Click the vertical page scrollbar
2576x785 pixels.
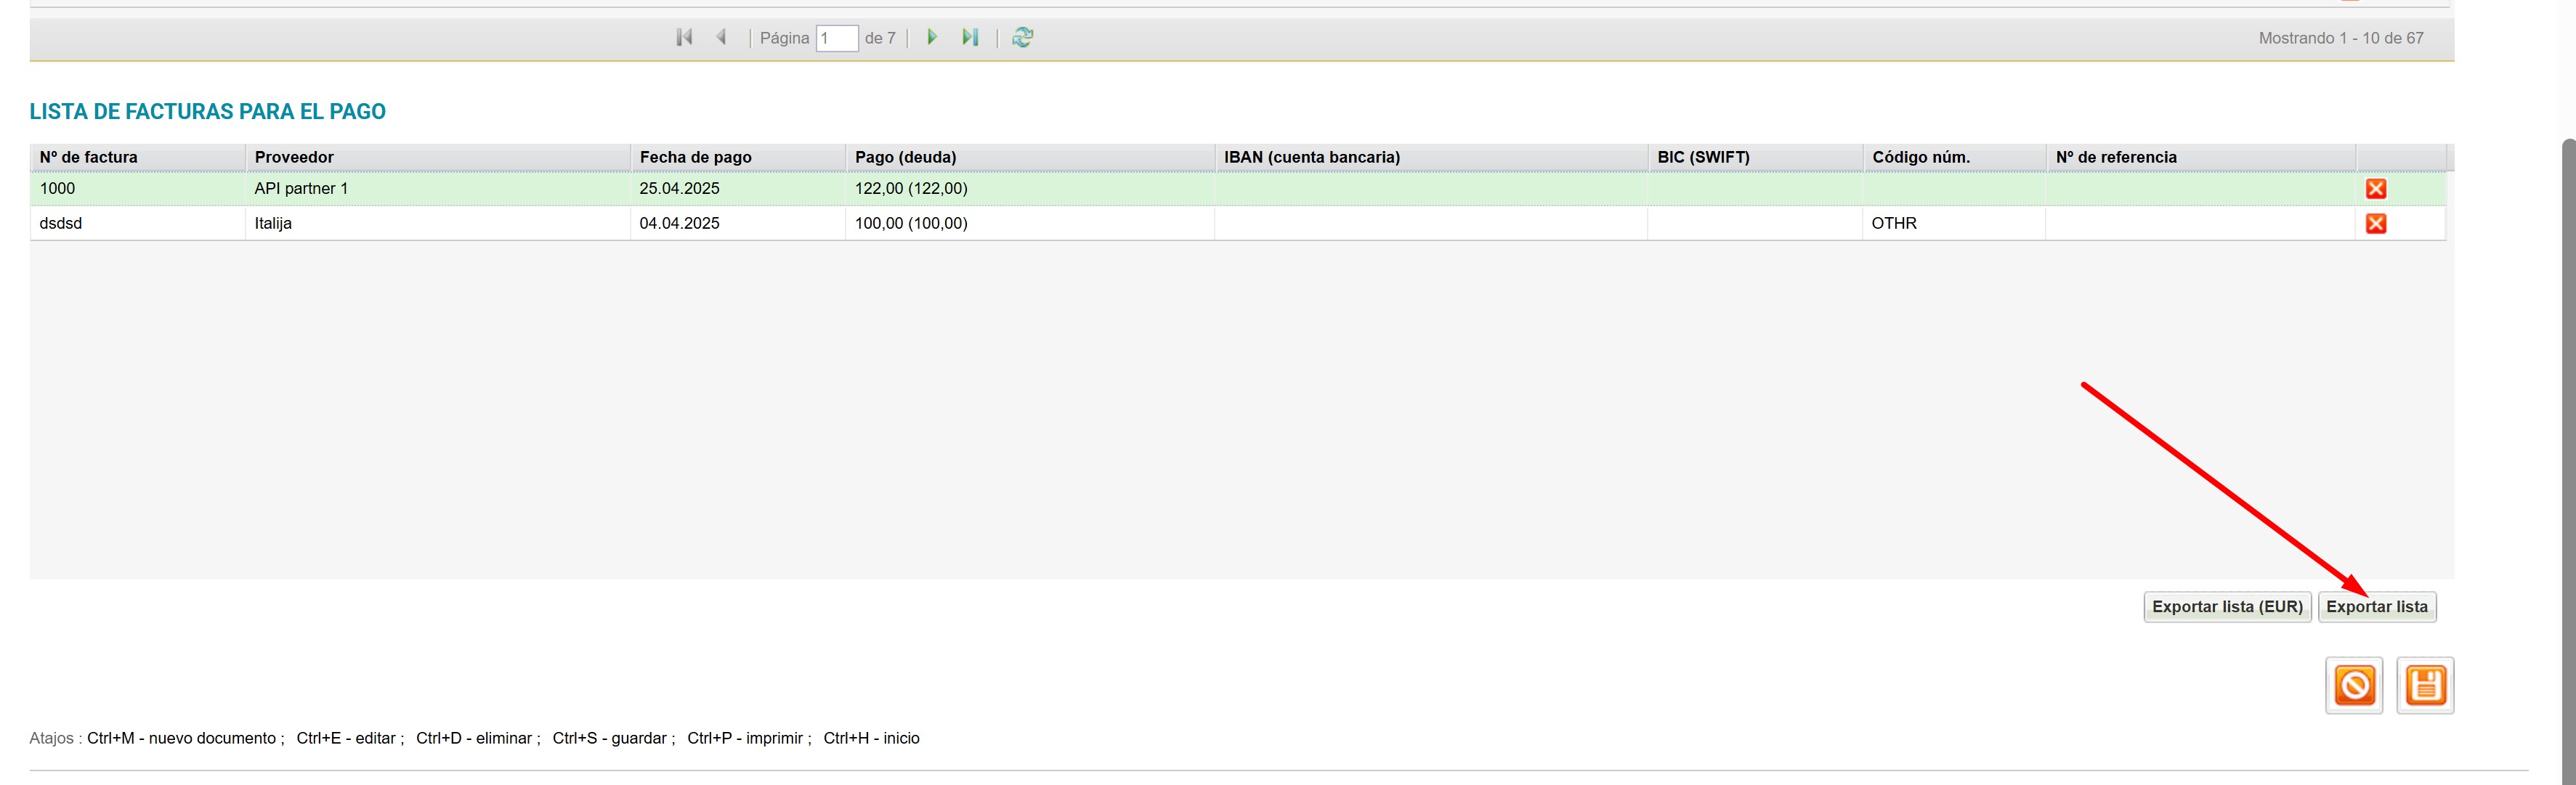point(2567,450)
